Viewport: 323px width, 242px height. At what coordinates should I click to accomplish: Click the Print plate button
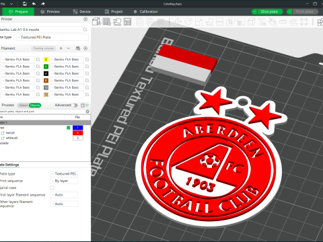(x=305, y=11)
